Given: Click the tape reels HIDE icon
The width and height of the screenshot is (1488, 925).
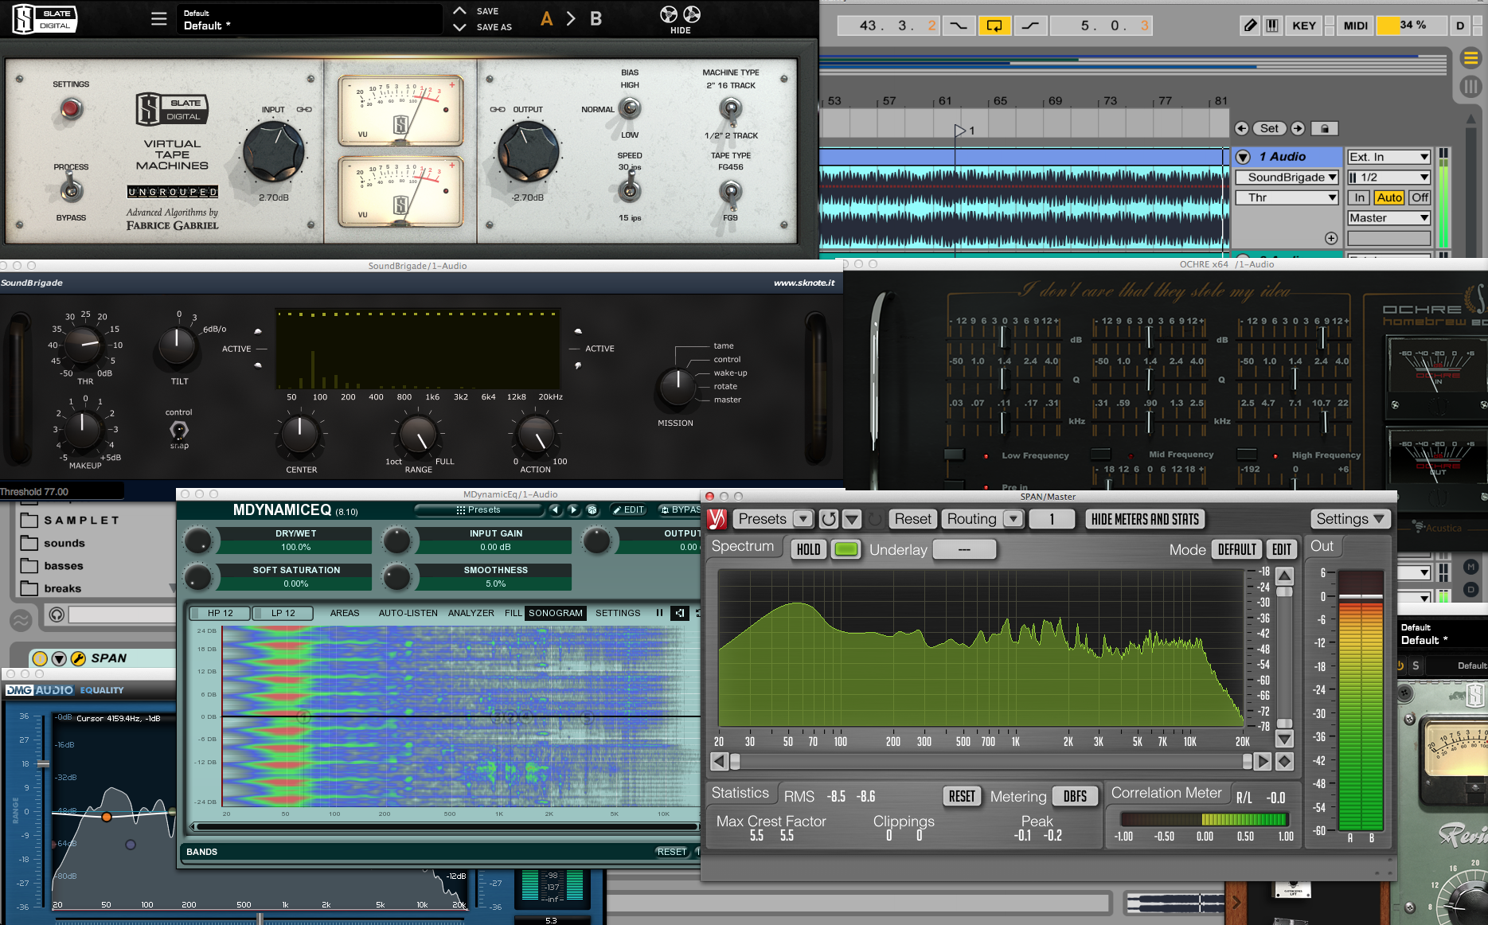Looking at the screenshot, I should point(680,19).
